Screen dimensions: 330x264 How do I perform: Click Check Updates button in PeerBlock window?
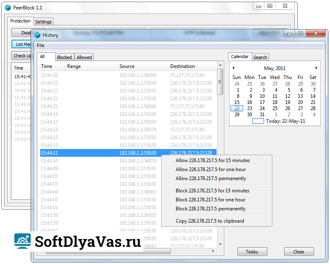pos(21,56)
